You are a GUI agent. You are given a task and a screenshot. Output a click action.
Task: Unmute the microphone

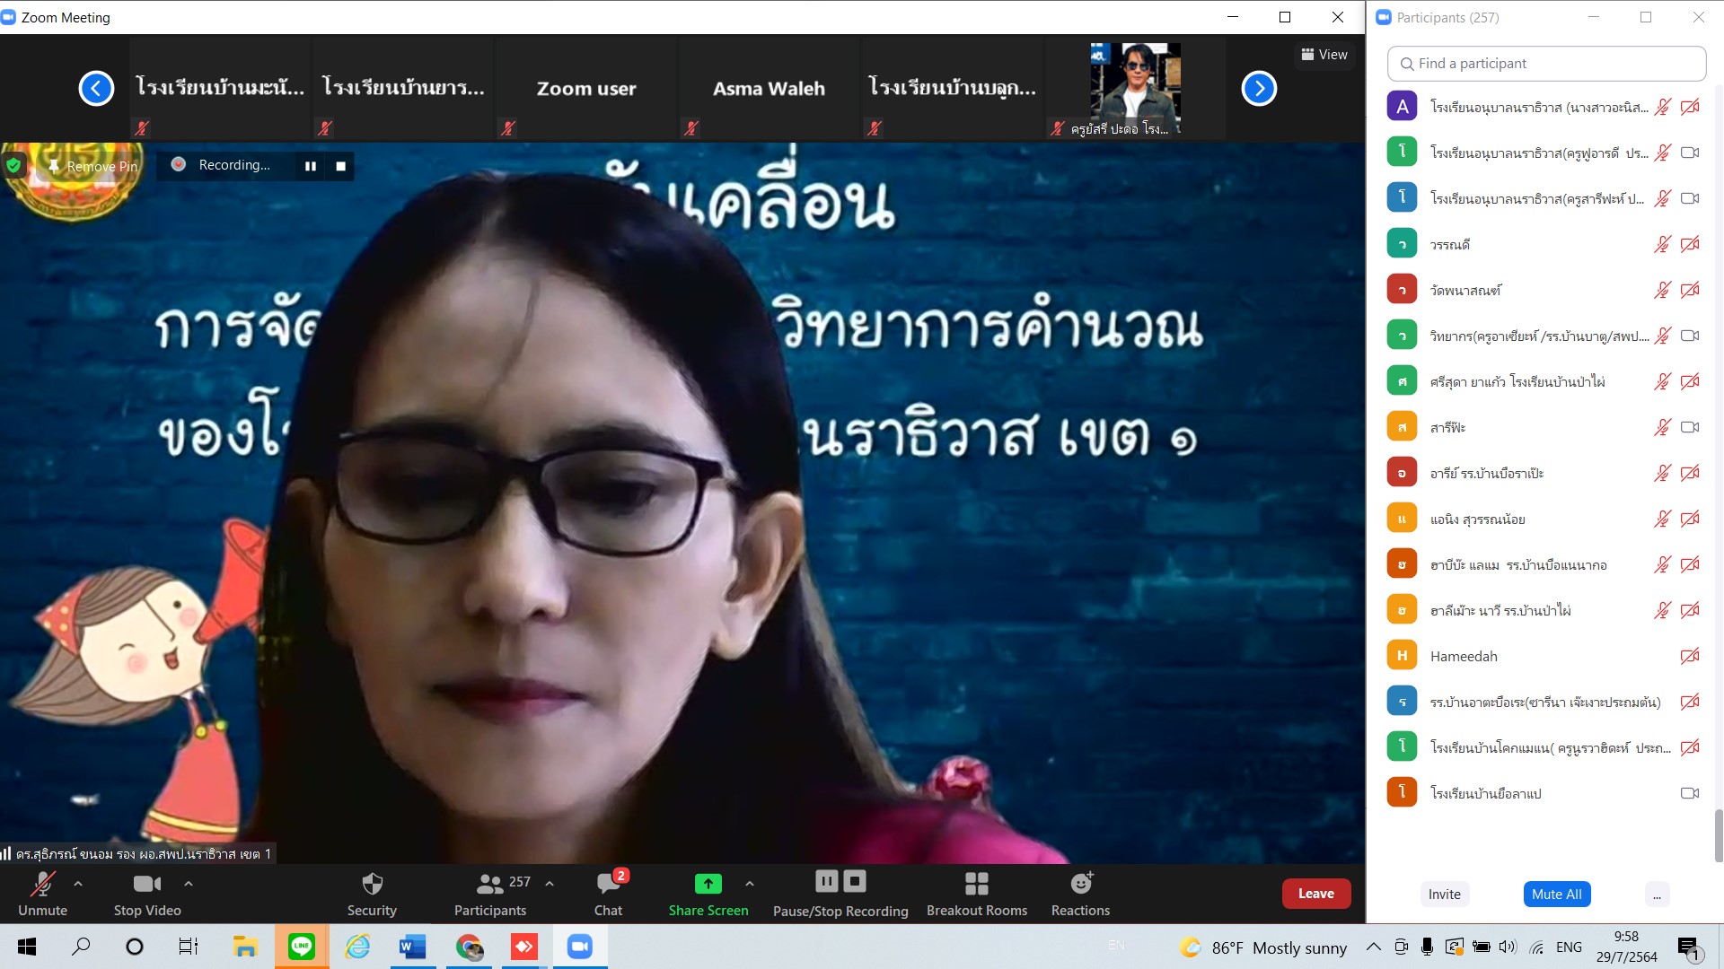[x=42, y=885]
